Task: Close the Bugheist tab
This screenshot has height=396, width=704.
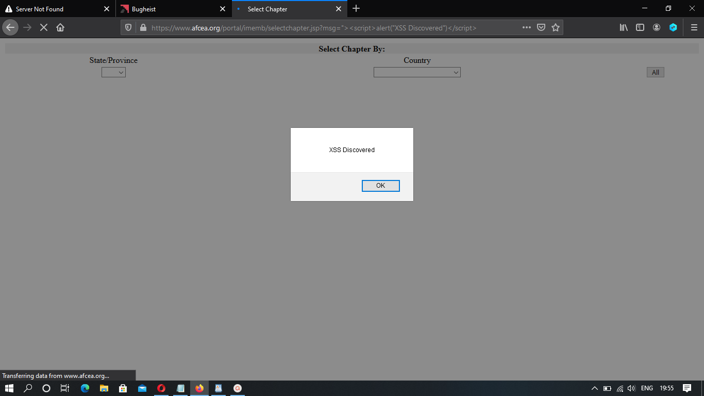Action: coord(223,9)
